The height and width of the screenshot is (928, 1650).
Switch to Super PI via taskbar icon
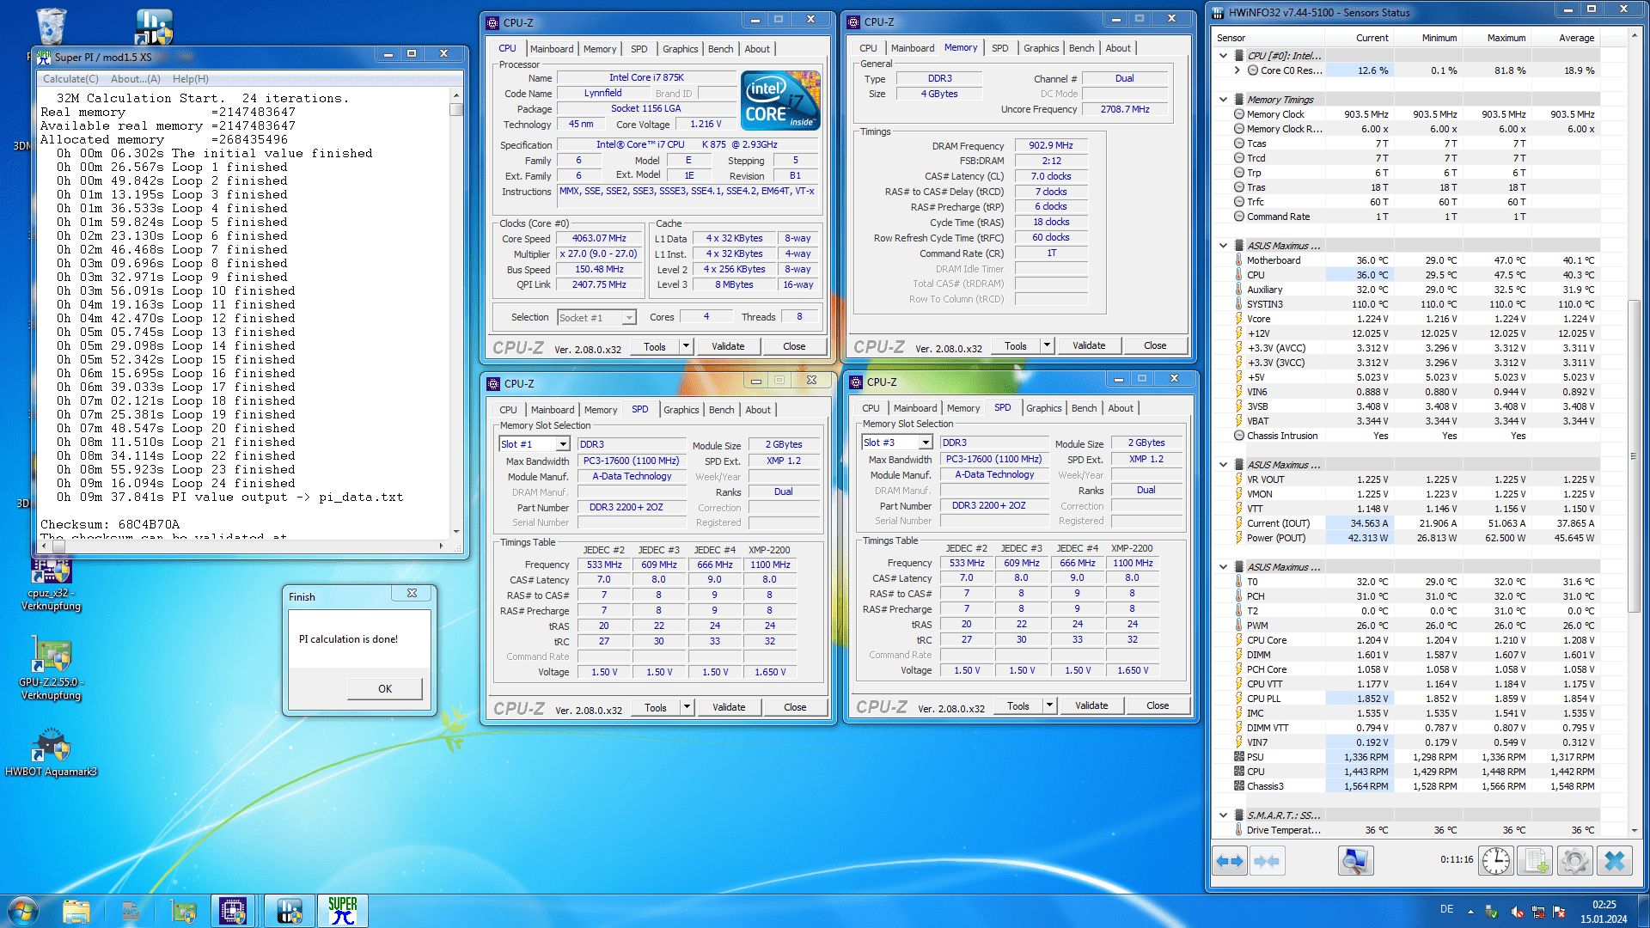(343, 911)
